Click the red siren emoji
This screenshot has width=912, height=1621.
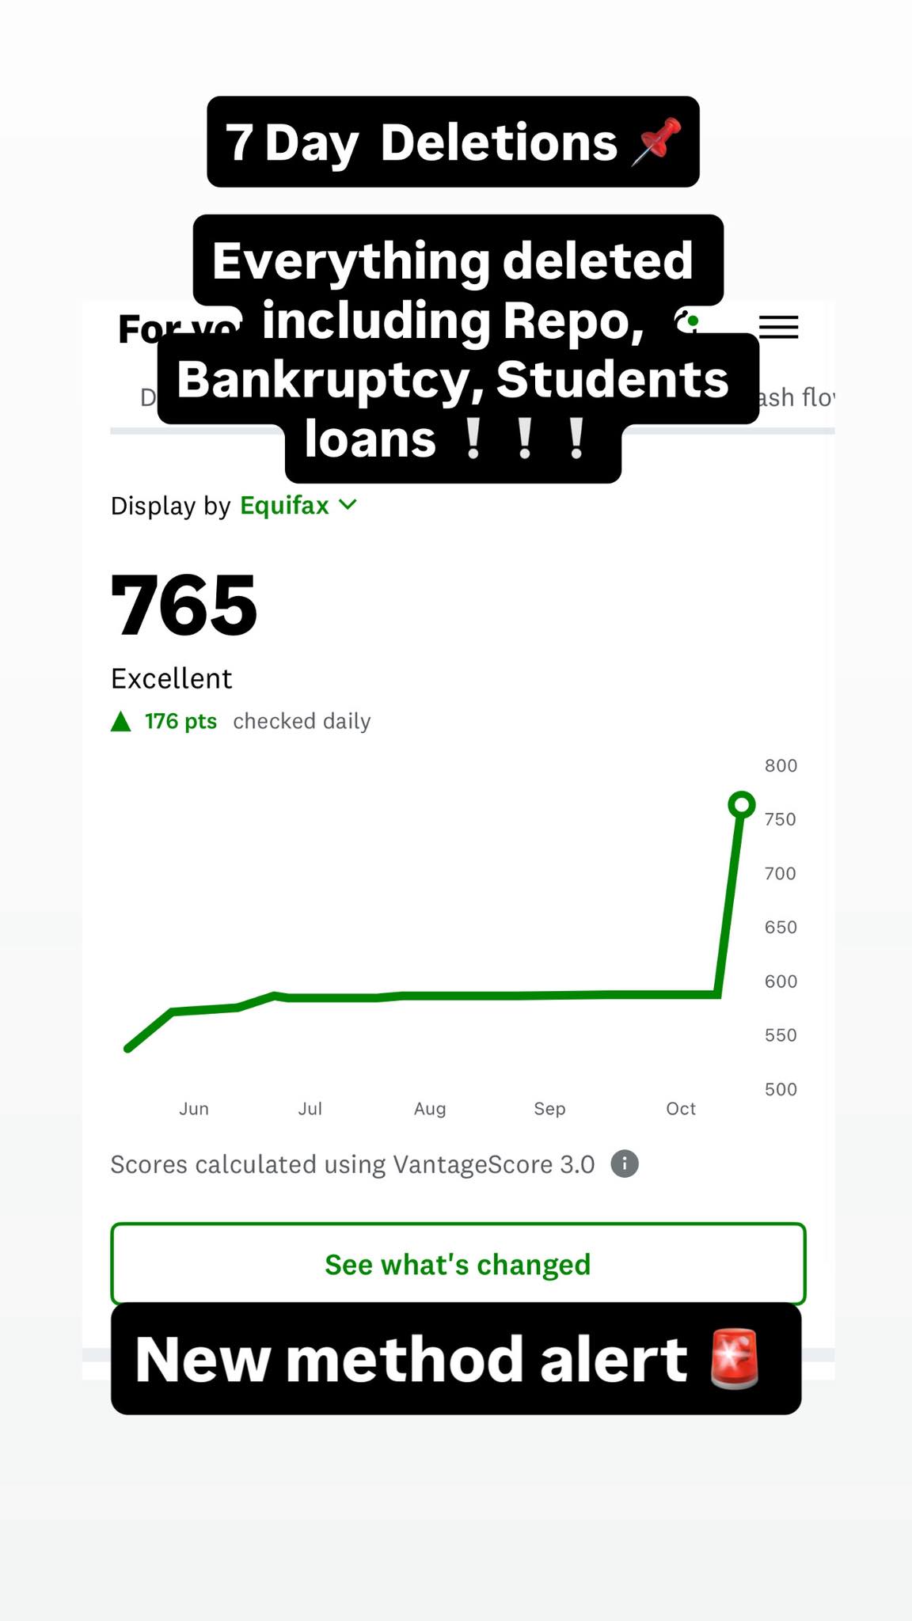coord(735,1360)
